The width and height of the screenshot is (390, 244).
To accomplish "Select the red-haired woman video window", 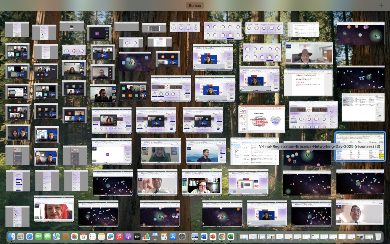I will pos(54,209).
